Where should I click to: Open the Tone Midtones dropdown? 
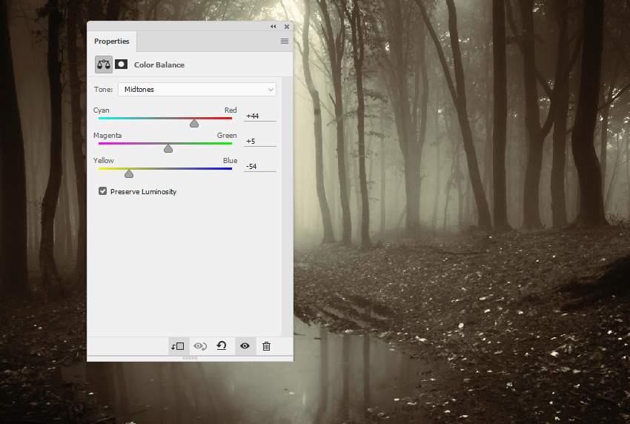click(x=197, y=89)
